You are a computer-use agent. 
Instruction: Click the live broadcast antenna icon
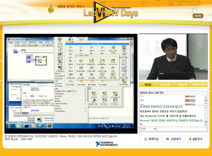[x=51, y=9]
